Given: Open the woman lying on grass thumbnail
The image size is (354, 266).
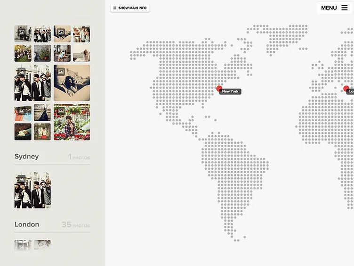Looking at the screenshot, I should [23, 132].
